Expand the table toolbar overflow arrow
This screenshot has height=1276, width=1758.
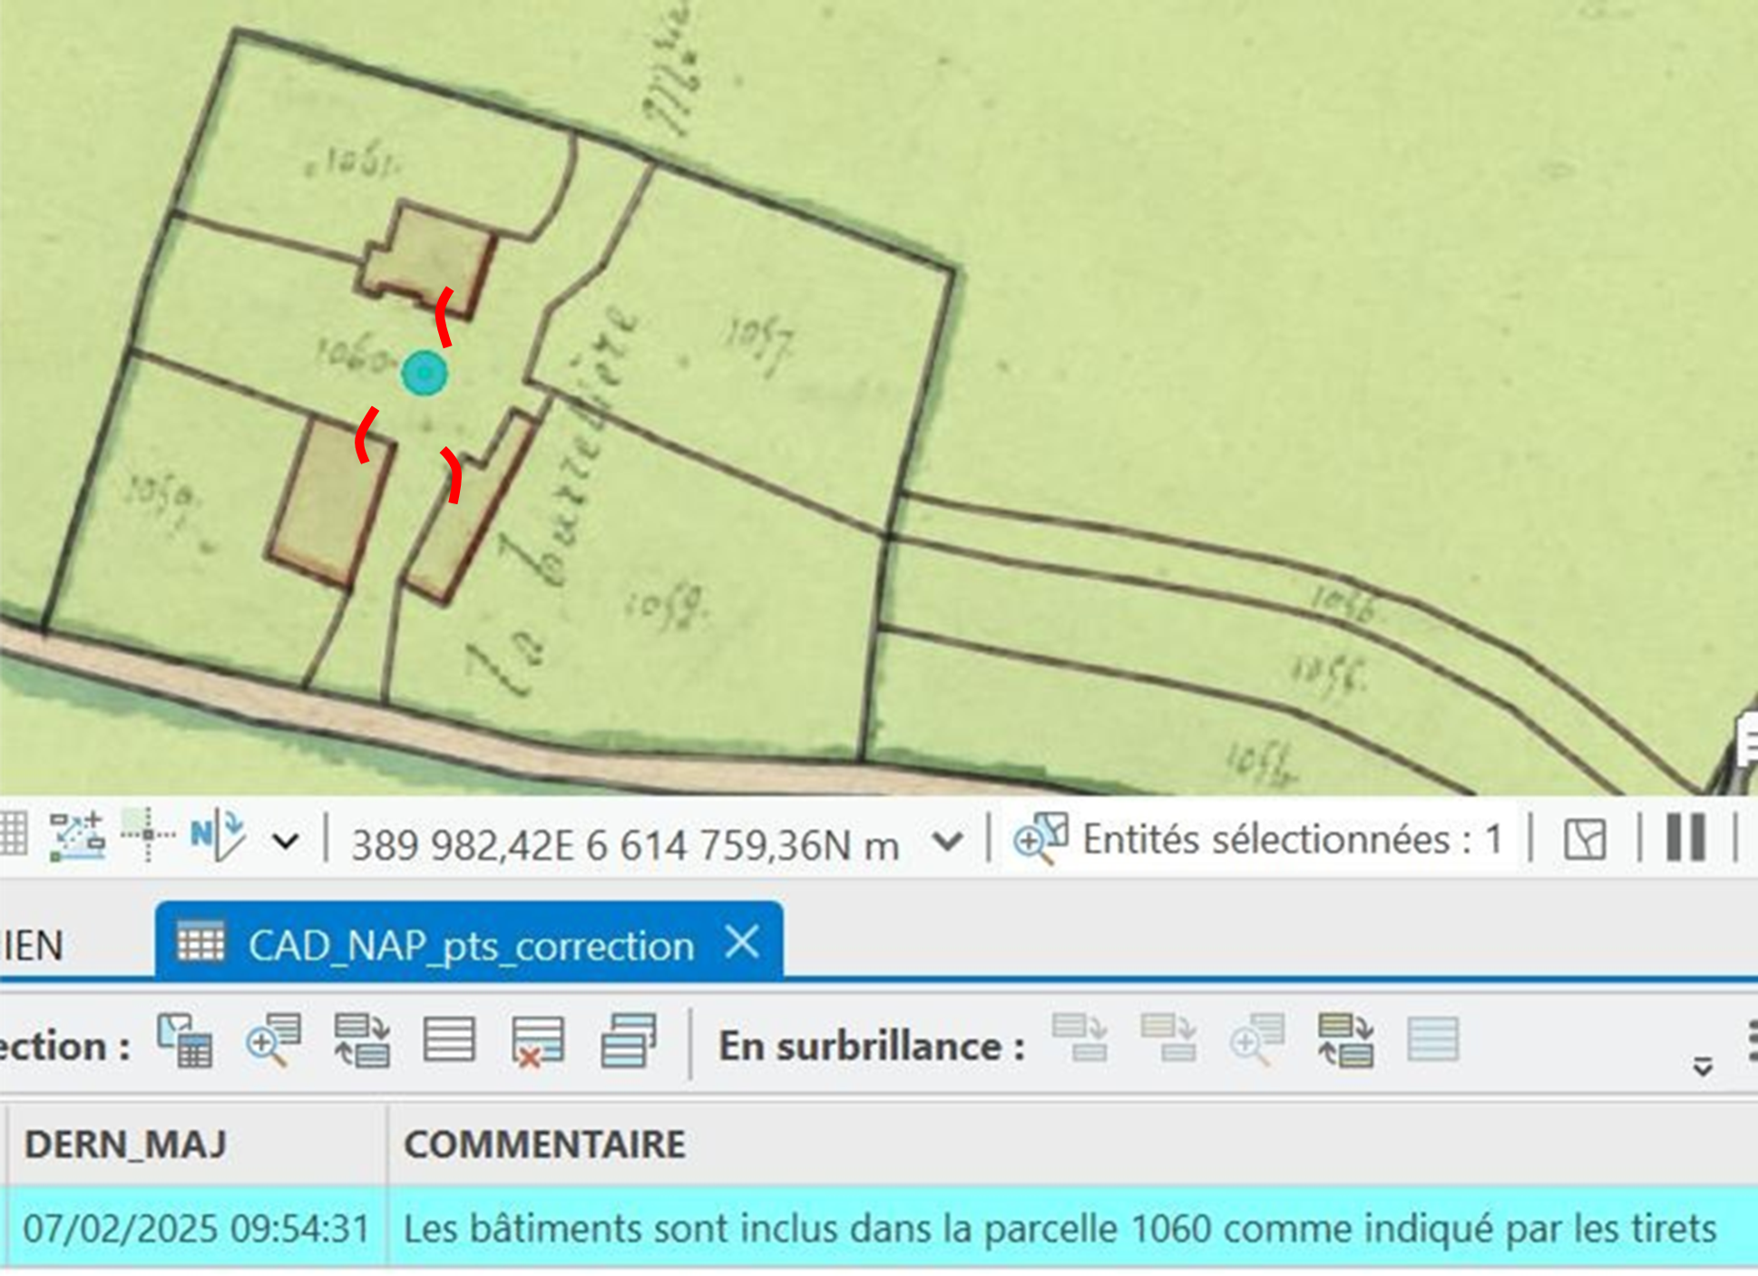1703,1067
